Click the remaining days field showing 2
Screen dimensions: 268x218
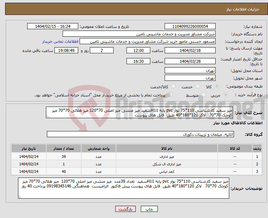click(102, 51)
